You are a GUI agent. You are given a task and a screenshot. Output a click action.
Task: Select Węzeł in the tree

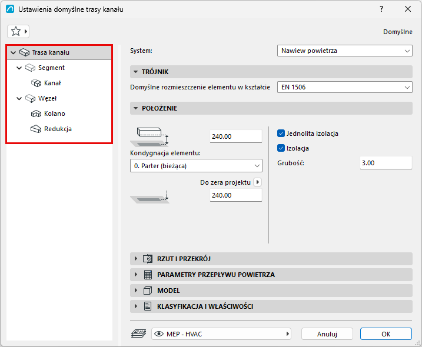point(47,98)
